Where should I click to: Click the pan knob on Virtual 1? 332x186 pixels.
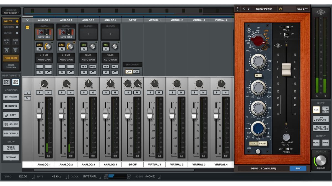pyautogui.click(x=155, y=84)
